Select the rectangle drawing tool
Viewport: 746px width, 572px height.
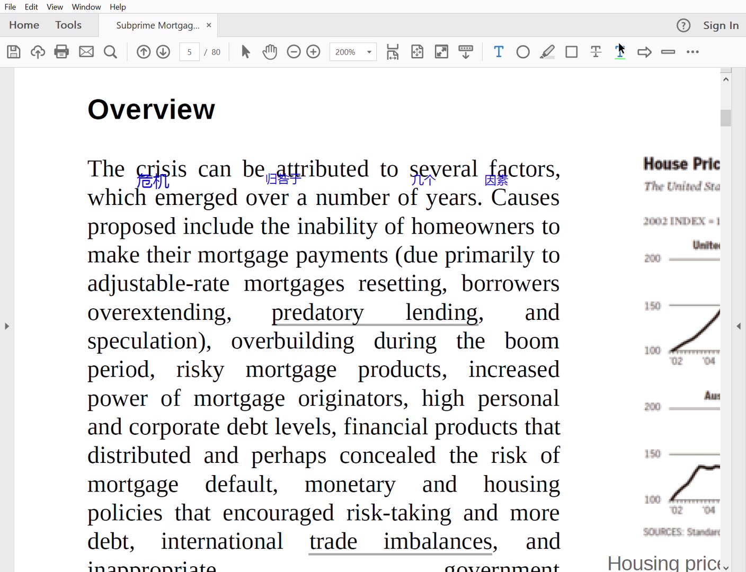[572, 52]
